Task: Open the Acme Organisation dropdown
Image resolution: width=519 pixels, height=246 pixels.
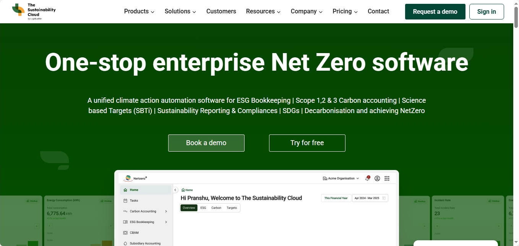Action: coord(341,178)
